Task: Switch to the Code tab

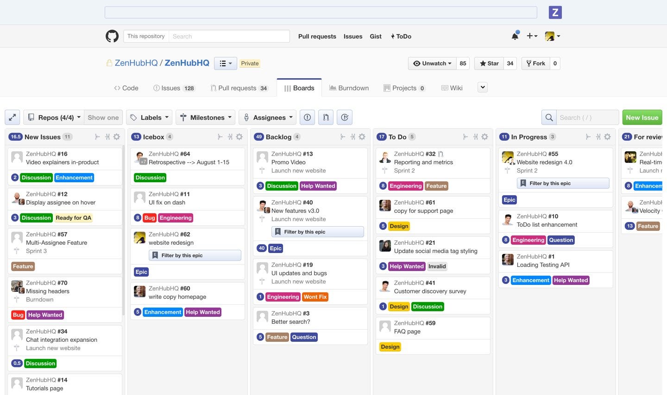Action: click(x=126, y=88)
